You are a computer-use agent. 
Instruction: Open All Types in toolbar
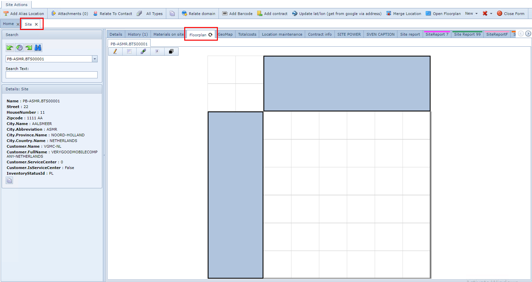[x=150, y=14]
